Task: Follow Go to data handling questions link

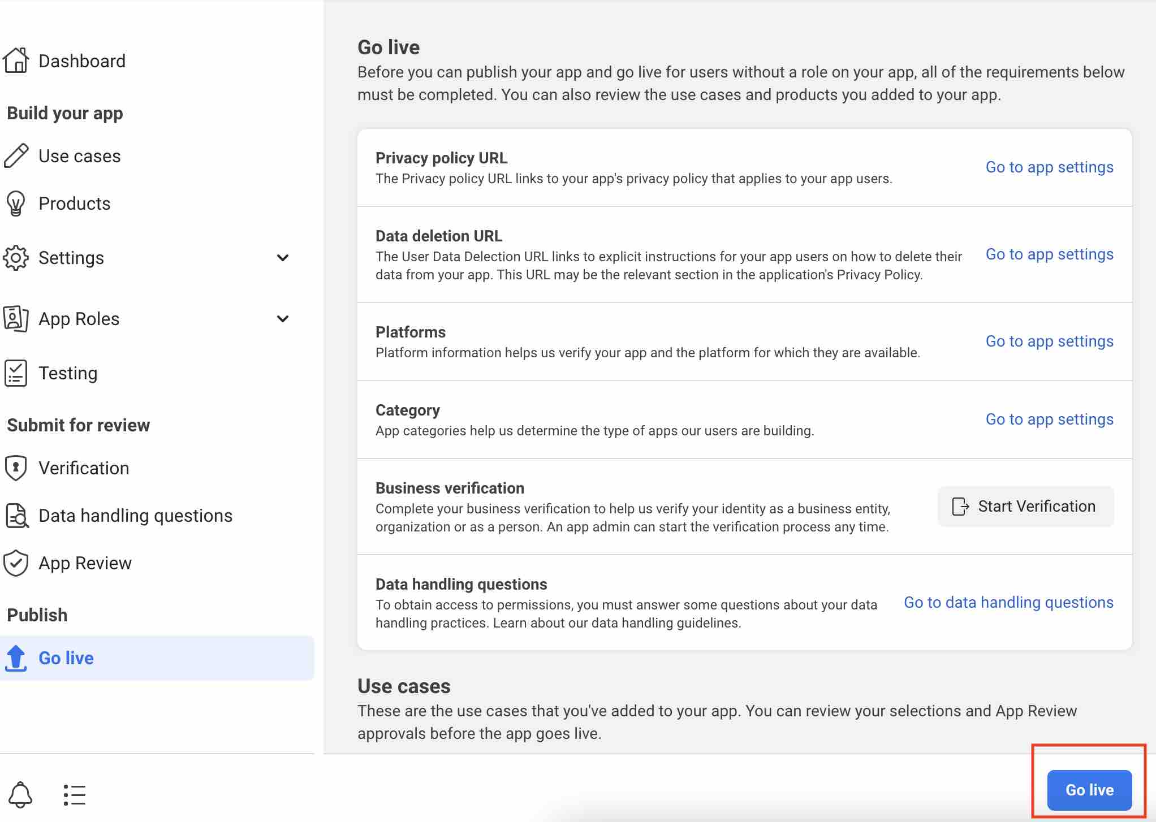Action: [x=1008, y=603]
